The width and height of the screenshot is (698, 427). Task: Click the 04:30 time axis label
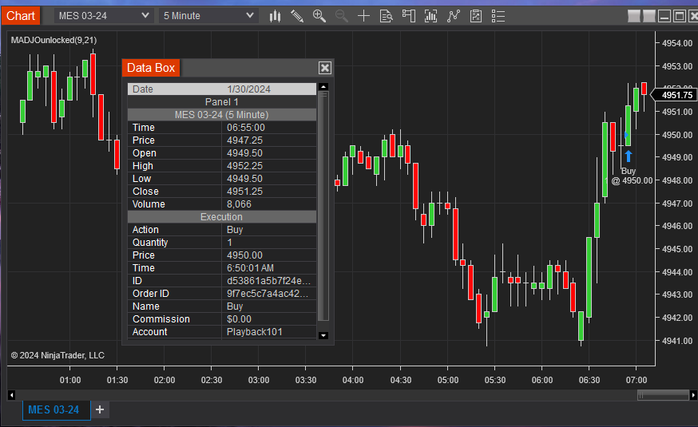coord(401,380)
